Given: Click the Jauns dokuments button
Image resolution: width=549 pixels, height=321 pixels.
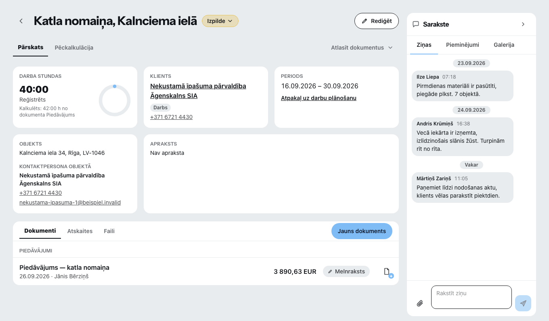Looking at the screenshot, I should pyautogui.click(x=362, y=231).
